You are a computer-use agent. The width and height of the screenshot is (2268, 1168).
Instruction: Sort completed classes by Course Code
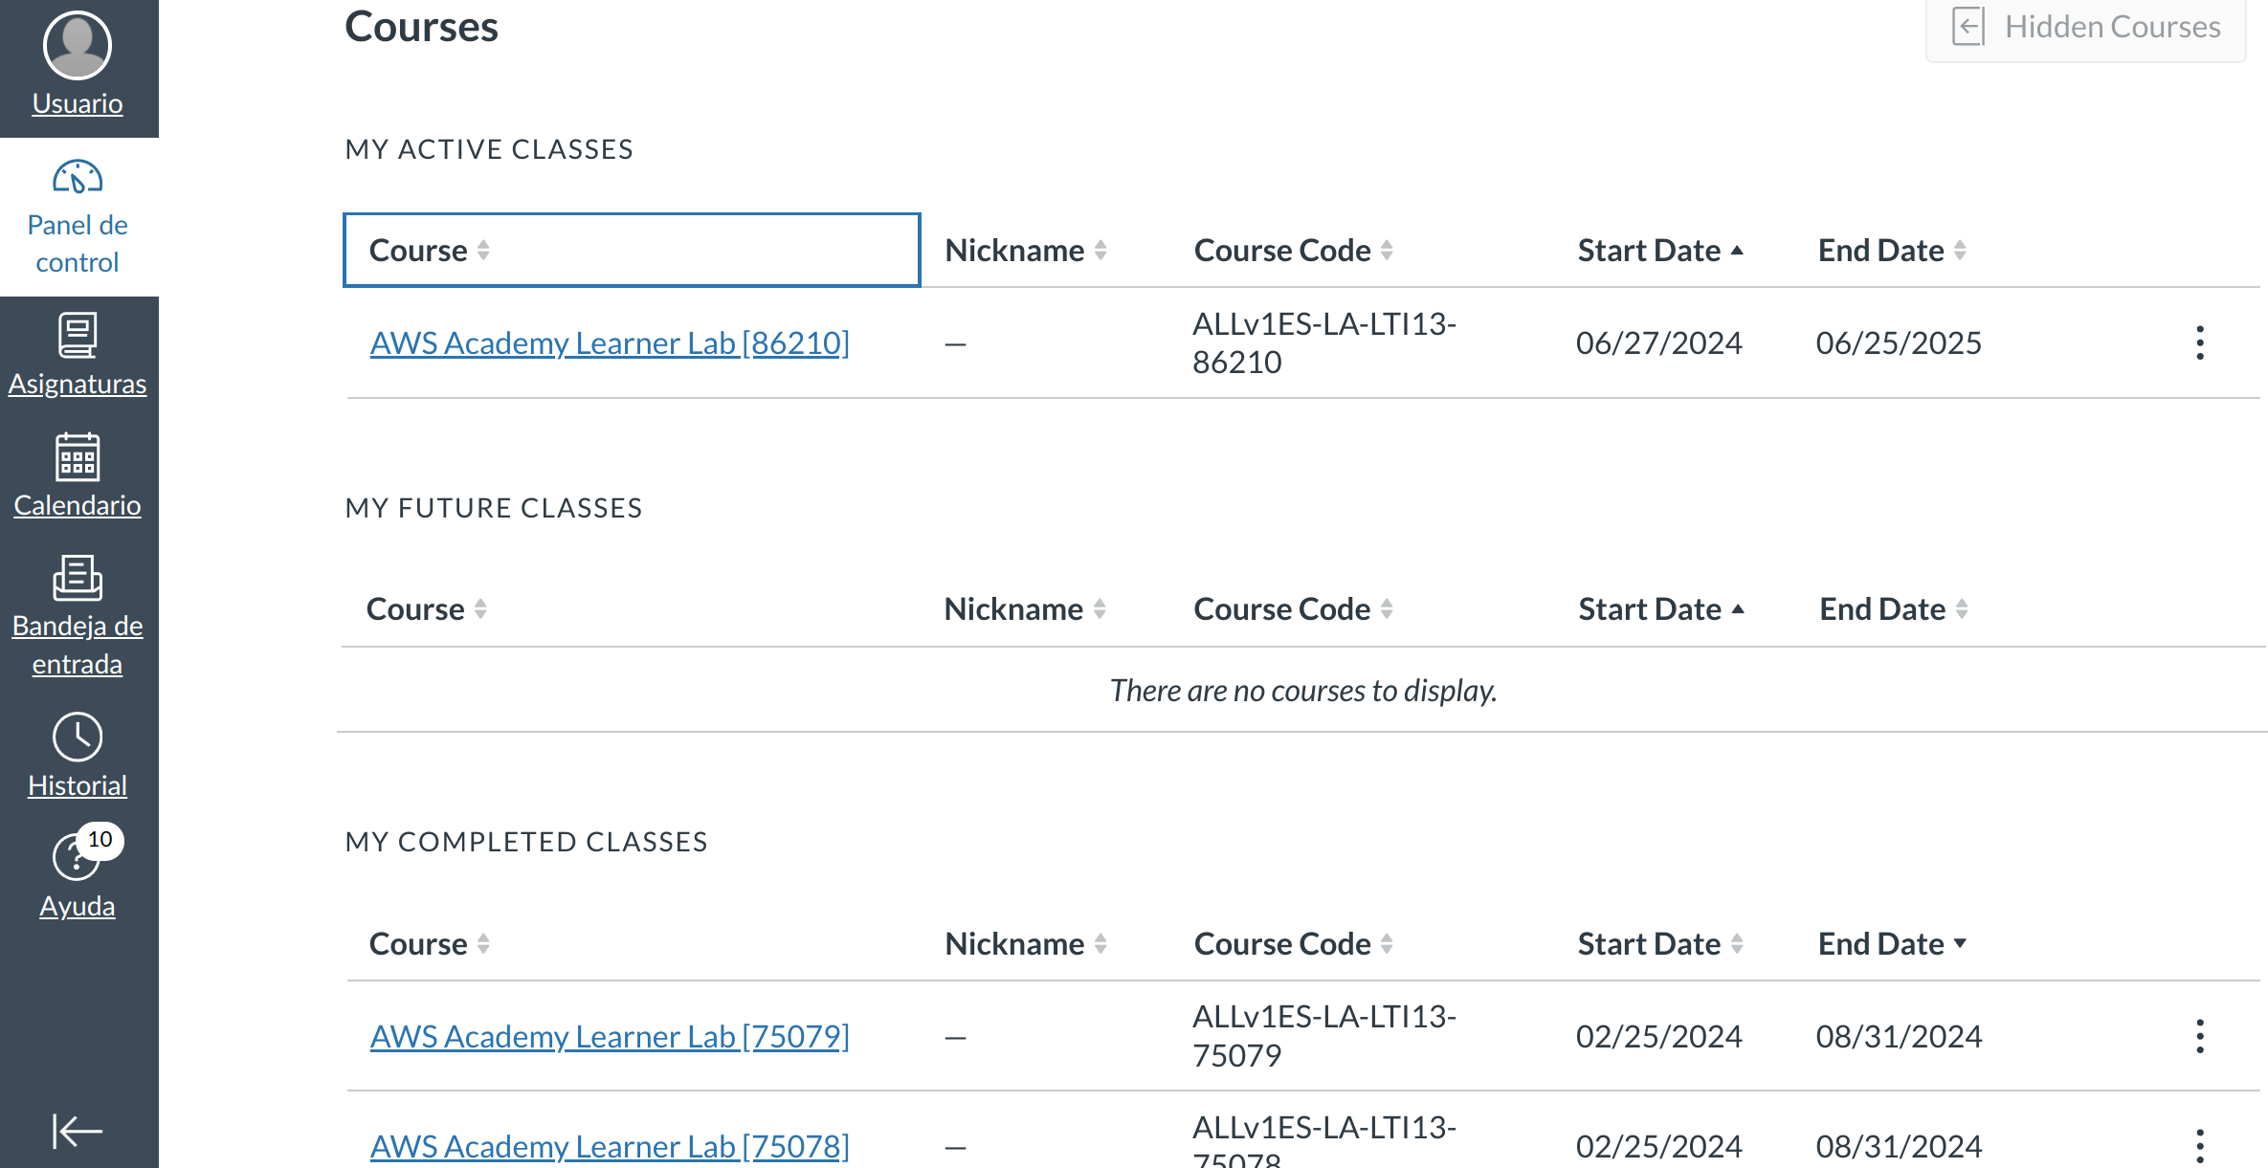click(x=1294, y=943)
